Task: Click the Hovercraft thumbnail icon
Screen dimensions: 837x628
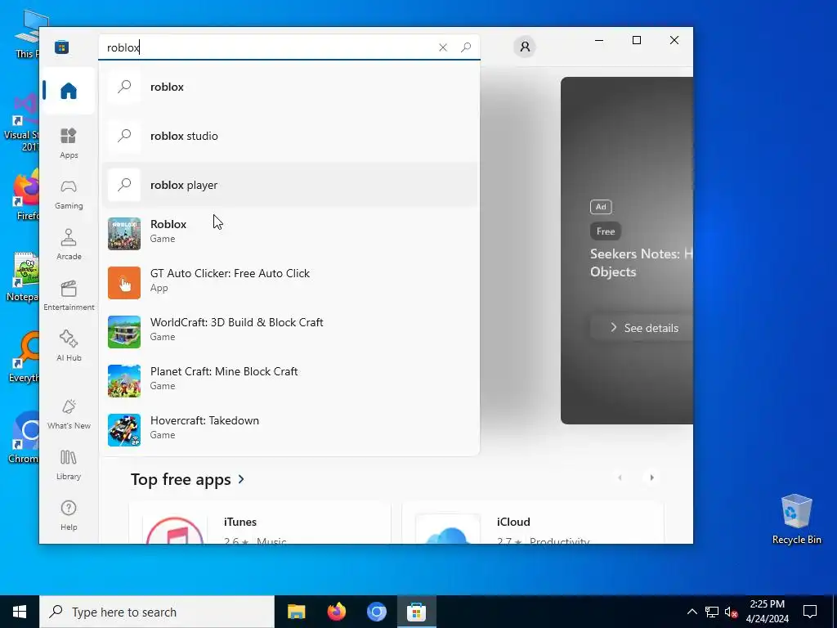Action: click(124, 430)
